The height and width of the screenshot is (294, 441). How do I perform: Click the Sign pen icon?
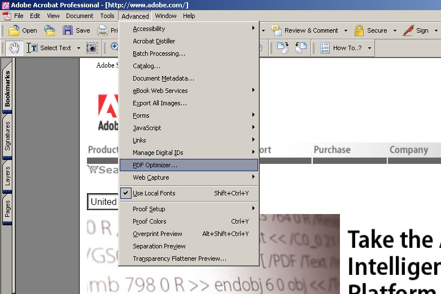(x=408, y=30)
